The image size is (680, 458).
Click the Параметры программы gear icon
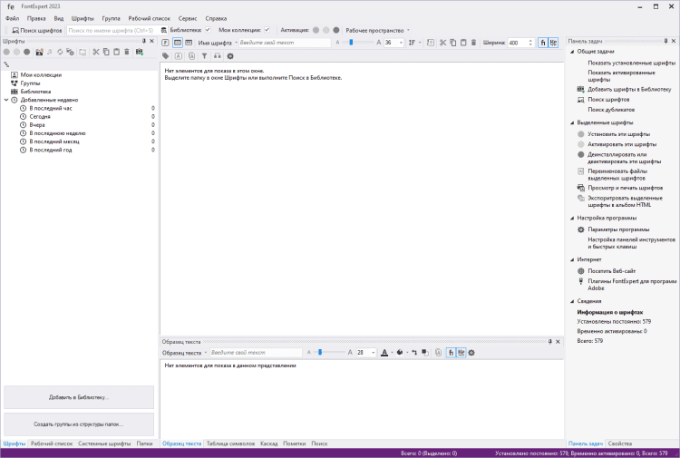581,229
